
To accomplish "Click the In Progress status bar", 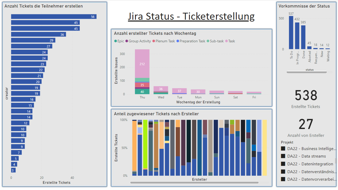I will click(x=297, y=36).
